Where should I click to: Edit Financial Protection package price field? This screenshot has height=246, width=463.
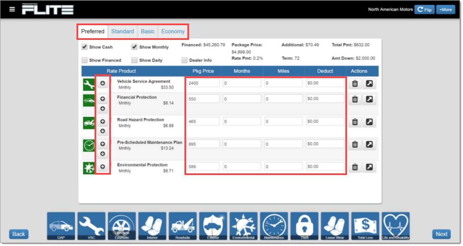click(203, 99)
